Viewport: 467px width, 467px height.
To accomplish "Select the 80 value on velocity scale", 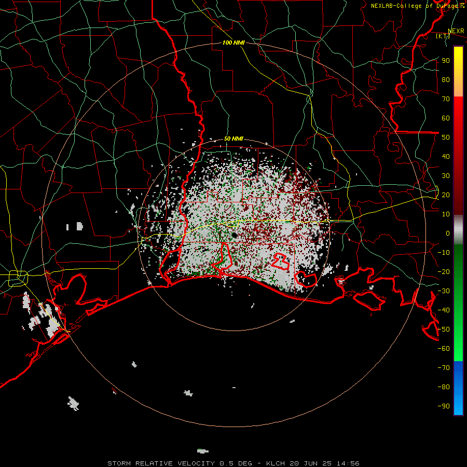I will [x=446, y=80].
